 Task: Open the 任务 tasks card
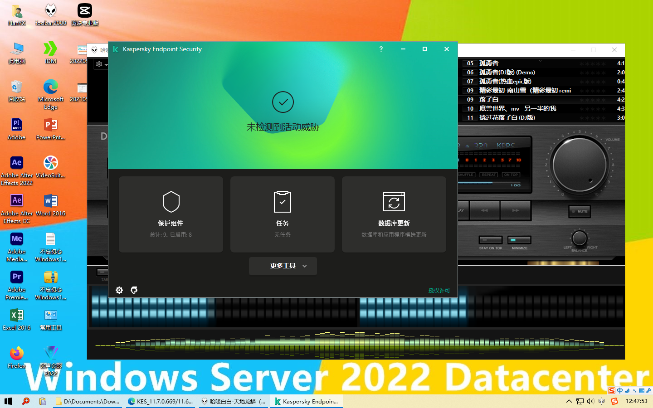point(283,214)
